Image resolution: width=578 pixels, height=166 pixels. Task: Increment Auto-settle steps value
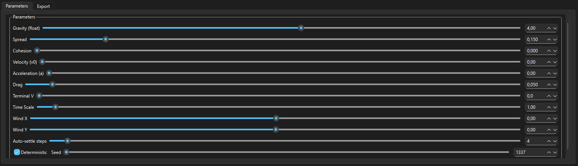549,141
